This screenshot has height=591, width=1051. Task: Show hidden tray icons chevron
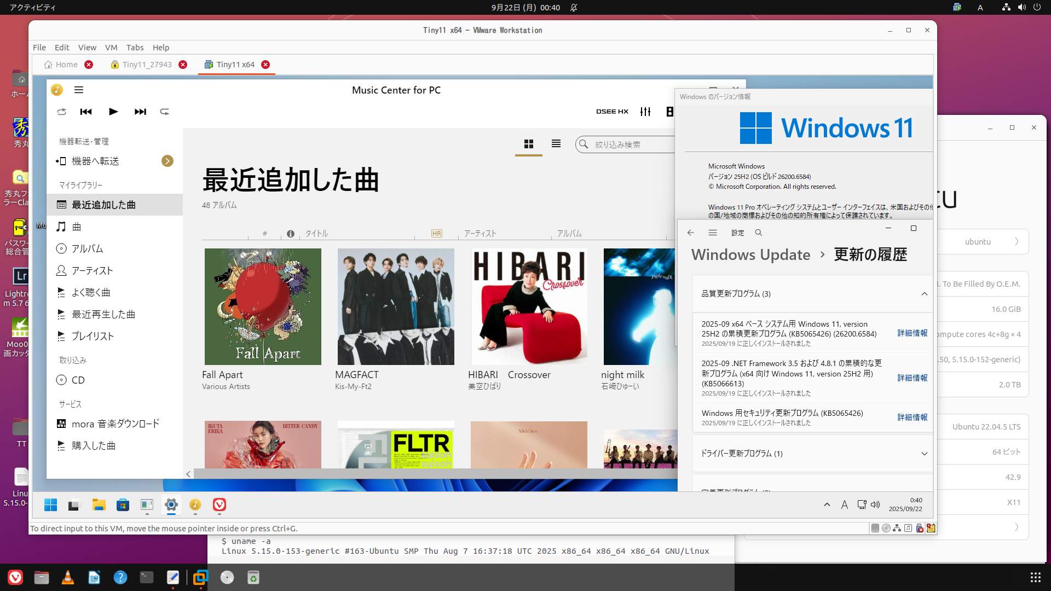(x=827, y=505)
